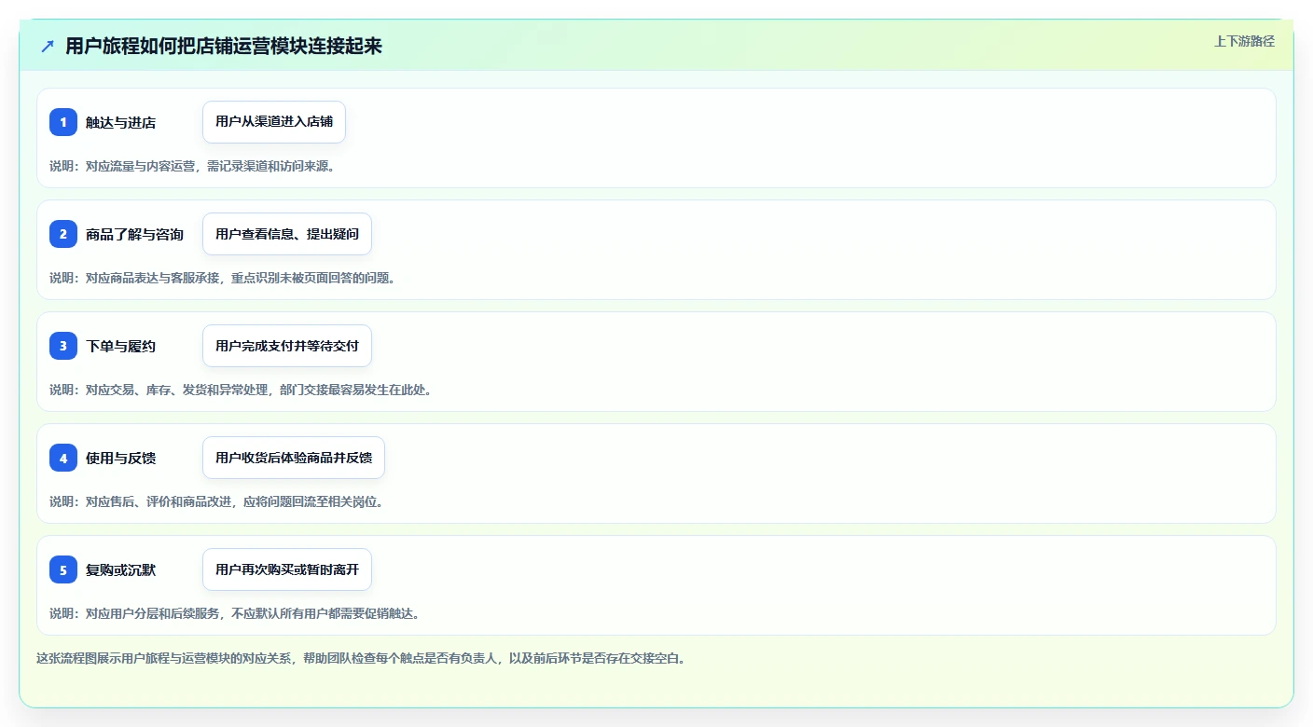The width and height of the screenshot is (1313, 727).
Task: Click the 触达与进店 step label
Action: [x=120, y=122]
